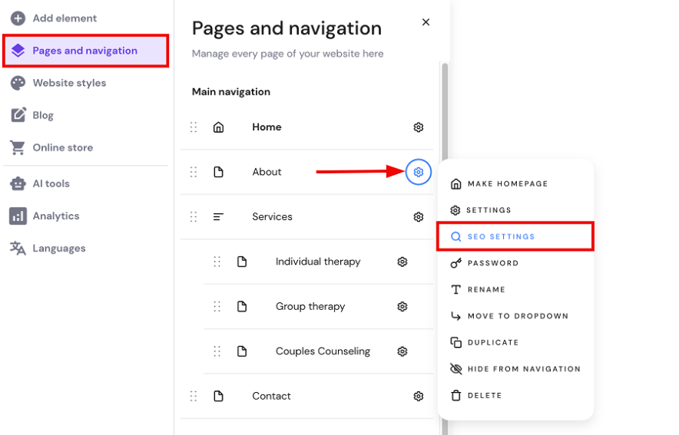Click the Analytics chart icon

pos(18,216)
